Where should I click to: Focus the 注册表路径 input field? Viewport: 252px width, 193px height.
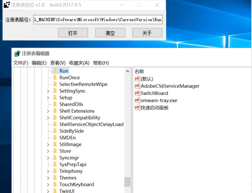coord(98,20)
